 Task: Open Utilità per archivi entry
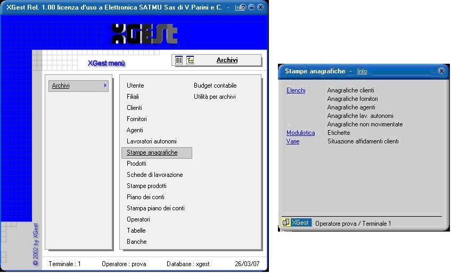coord(215,97)
